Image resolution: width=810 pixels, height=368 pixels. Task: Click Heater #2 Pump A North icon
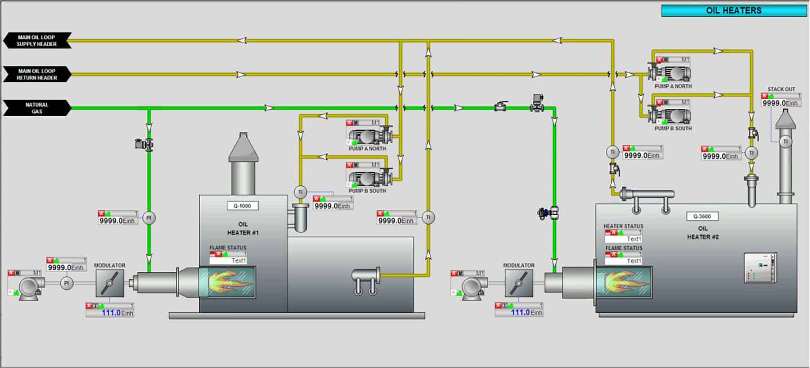coord(670,72)
